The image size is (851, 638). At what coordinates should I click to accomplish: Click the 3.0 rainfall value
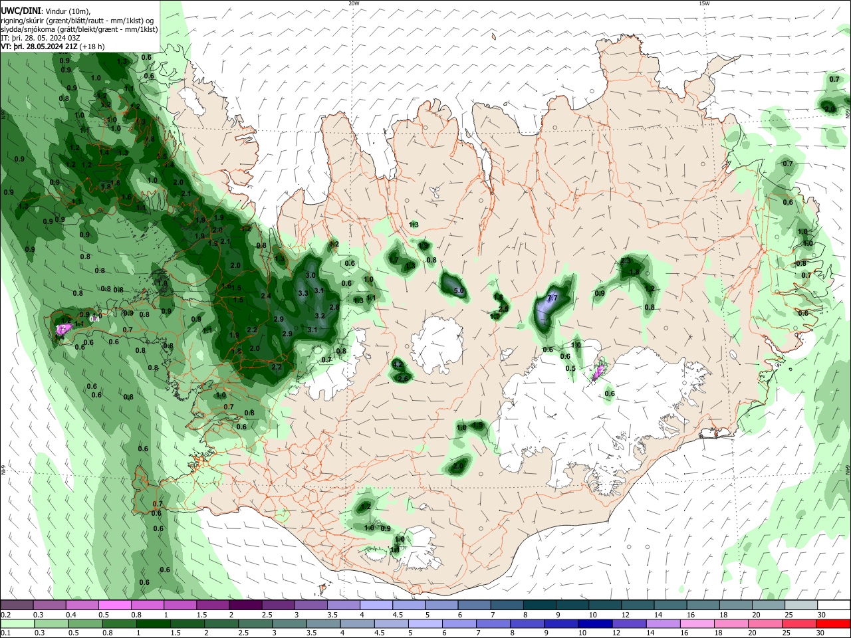[310, 275]
